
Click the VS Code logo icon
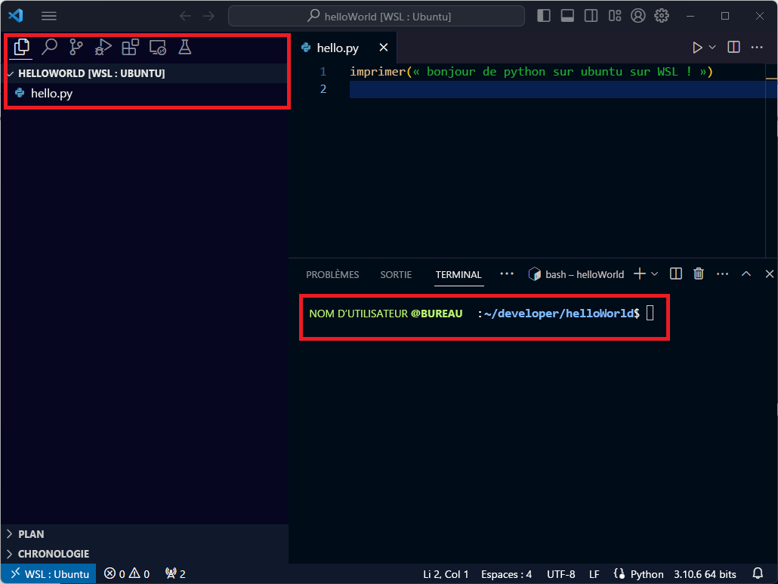tap(16, 15)
